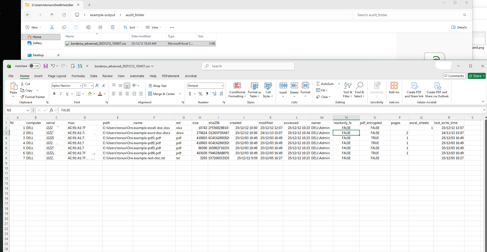Open the fill color dropdown arrow
This screenshot has height=252, width=487.
[94, 93]
